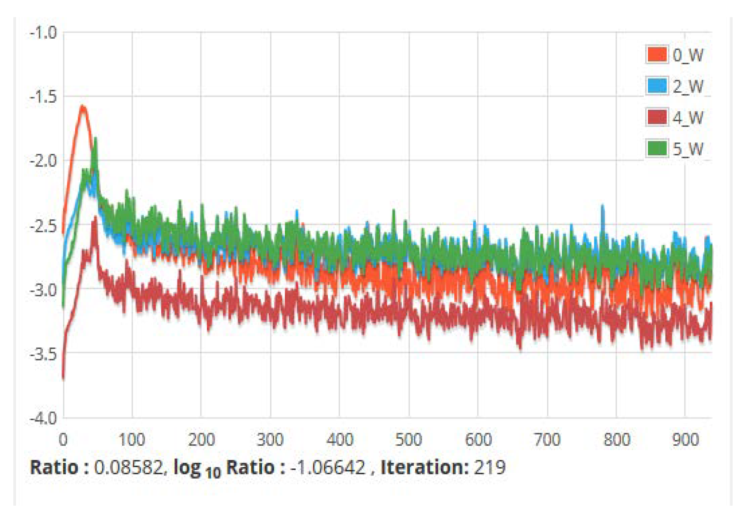
Task: Hide the 5_W series via its label
Action: click(688, 149)
